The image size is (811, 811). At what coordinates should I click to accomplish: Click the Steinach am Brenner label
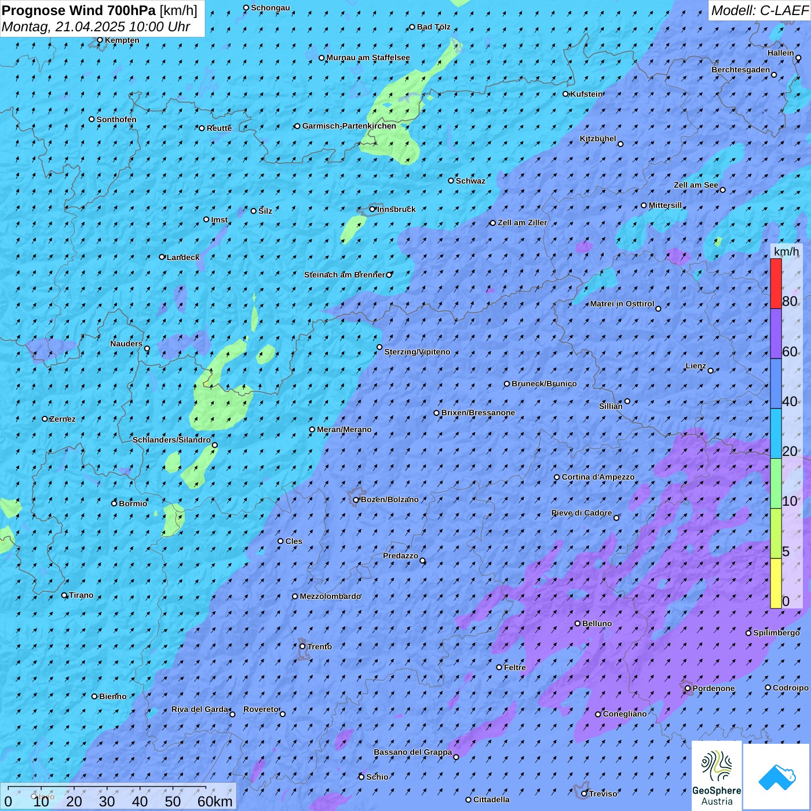click(x=344, y=275)
